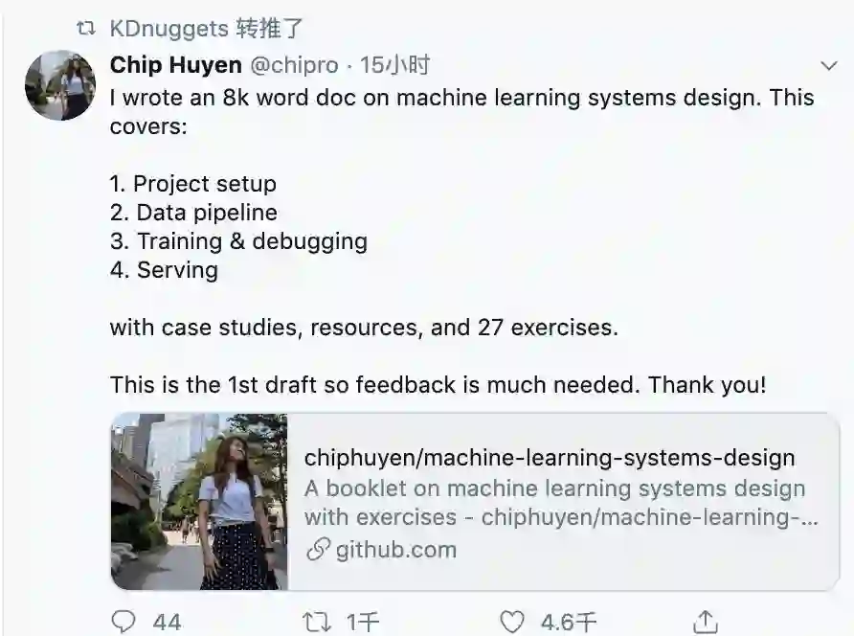Expand the tweet options chevron at top right

pos(828,66)
